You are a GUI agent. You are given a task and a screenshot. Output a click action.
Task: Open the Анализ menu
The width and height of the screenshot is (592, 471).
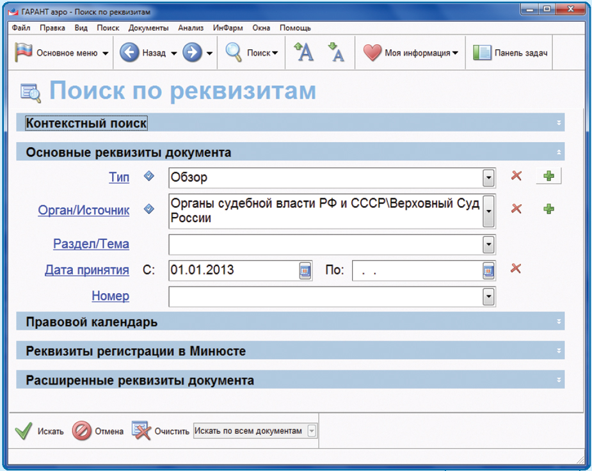[191, 28]
